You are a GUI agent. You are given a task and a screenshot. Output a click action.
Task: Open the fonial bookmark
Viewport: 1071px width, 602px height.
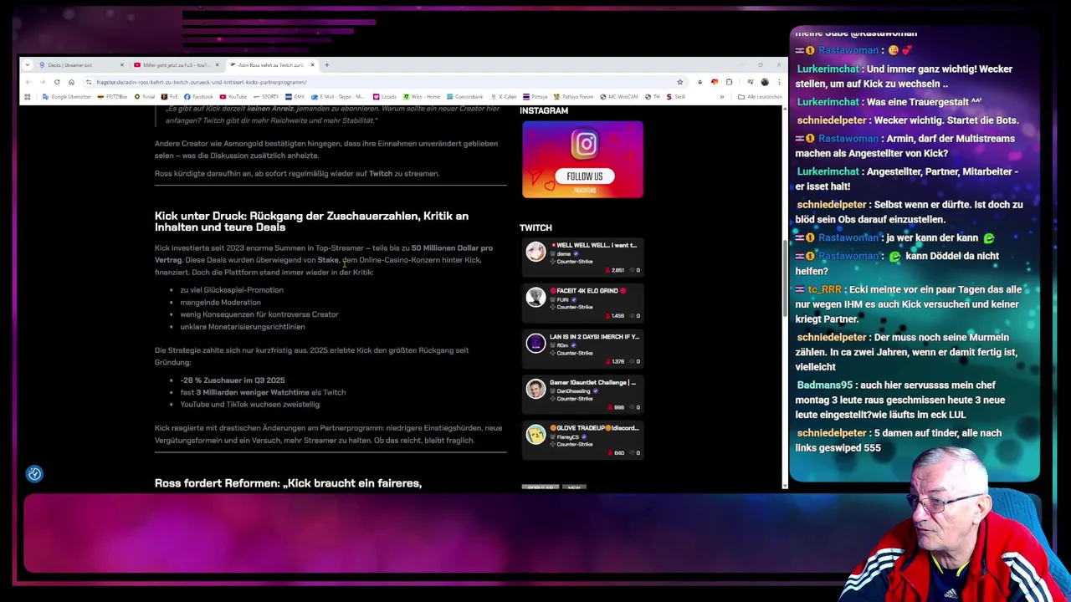[x=145, y=97]
